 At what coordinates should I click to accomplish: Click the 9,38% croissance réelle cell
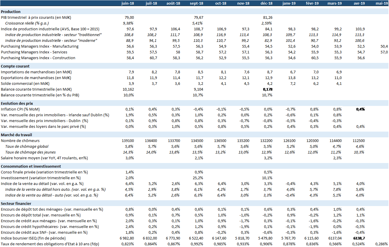point(128,23)
